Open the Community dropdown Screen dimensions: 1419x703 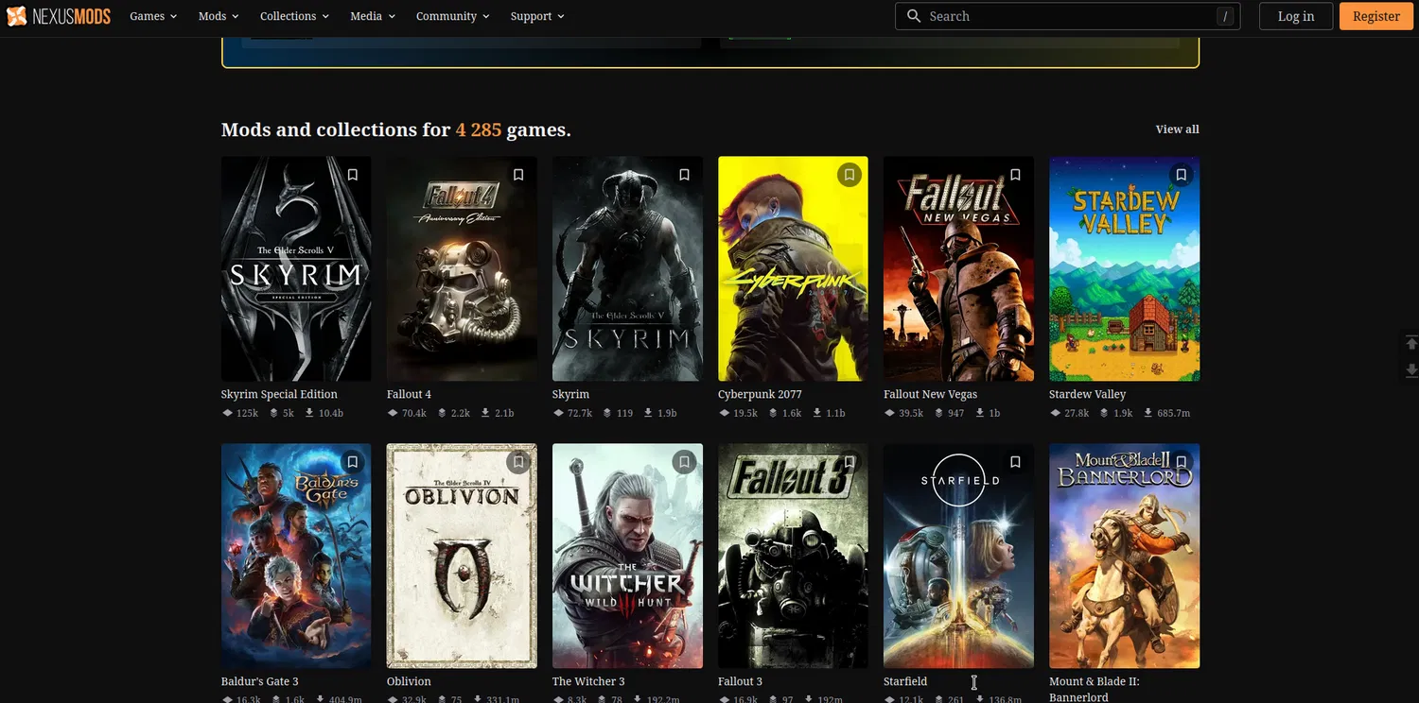[453, 16]
